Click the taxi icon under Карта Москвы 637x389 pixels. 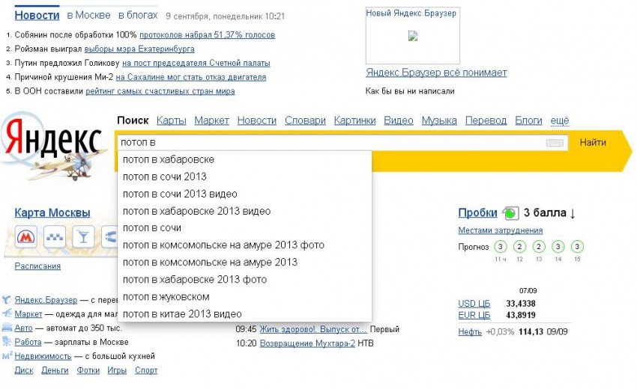[x=55, y=238]
